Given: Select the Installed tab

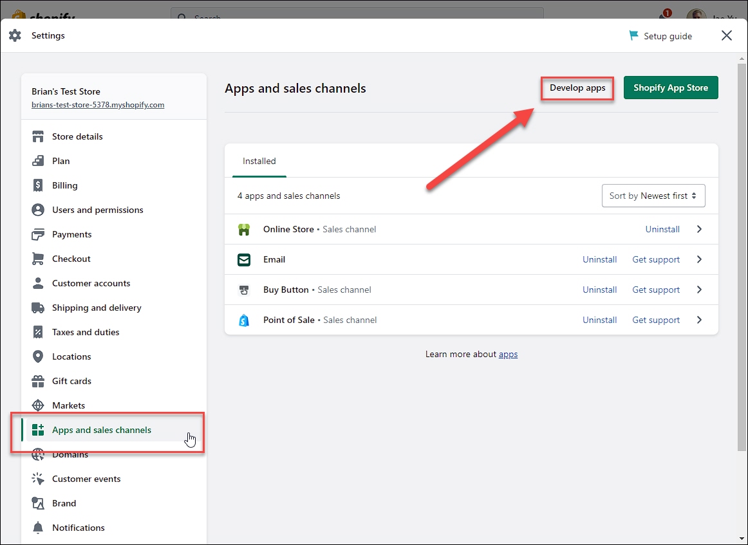Looking at the screenshot, I should click(x=259, y=161).
